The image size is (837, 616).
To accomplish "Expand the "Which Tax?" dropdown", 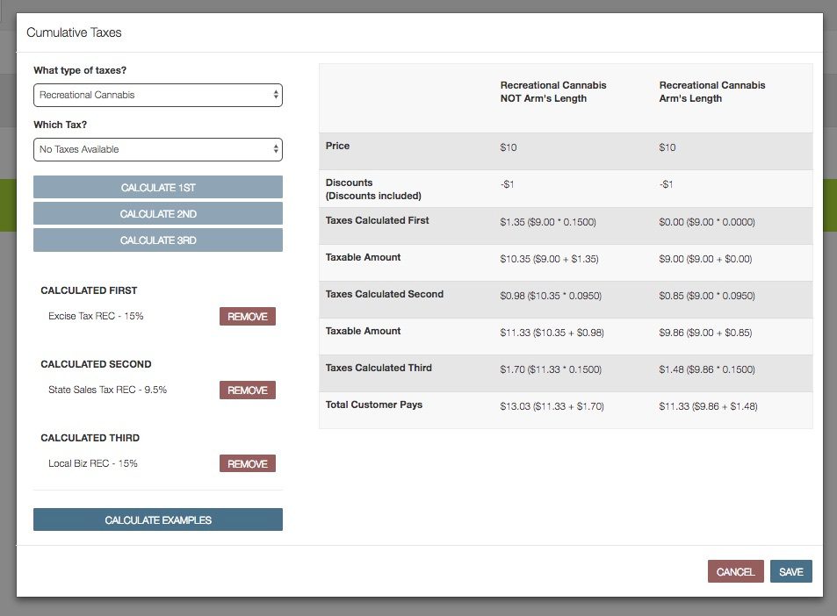I will pyautogui.click(x=158, y=149).
